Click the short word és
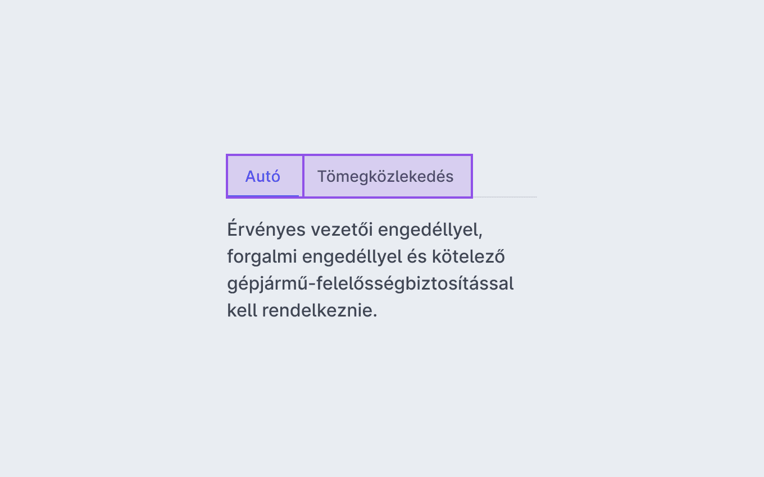Screen dimensions: 764x477 417,256
